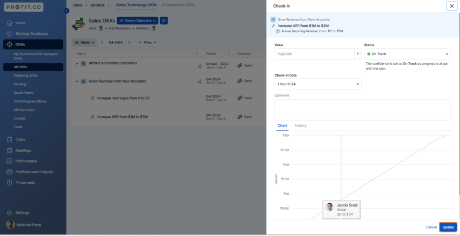
Task: Click alignment icon on Grow Revenue from New Accounts row
Action: [199, 82]
